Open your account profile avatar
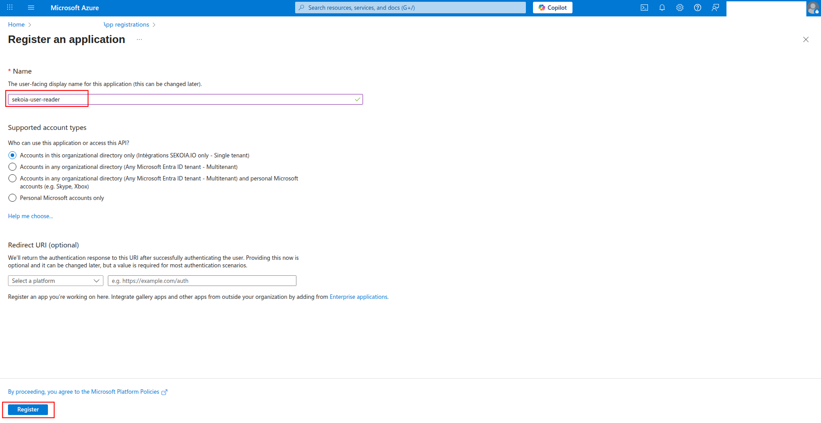Screen dimensions: 821x423 [813, 8]
